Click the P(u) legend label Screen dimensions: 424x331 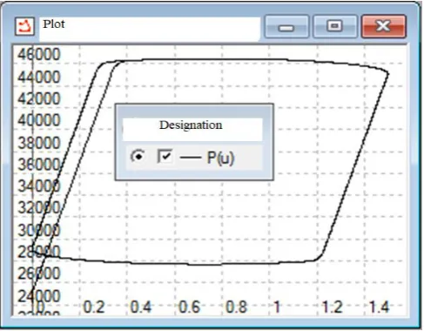(220, 158)
